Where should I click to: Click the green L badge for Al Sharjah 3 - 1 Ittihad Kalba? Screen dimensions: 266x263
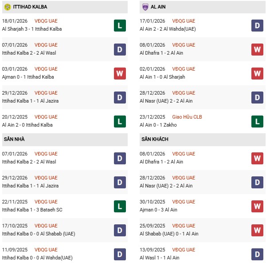tap(120, 25)
